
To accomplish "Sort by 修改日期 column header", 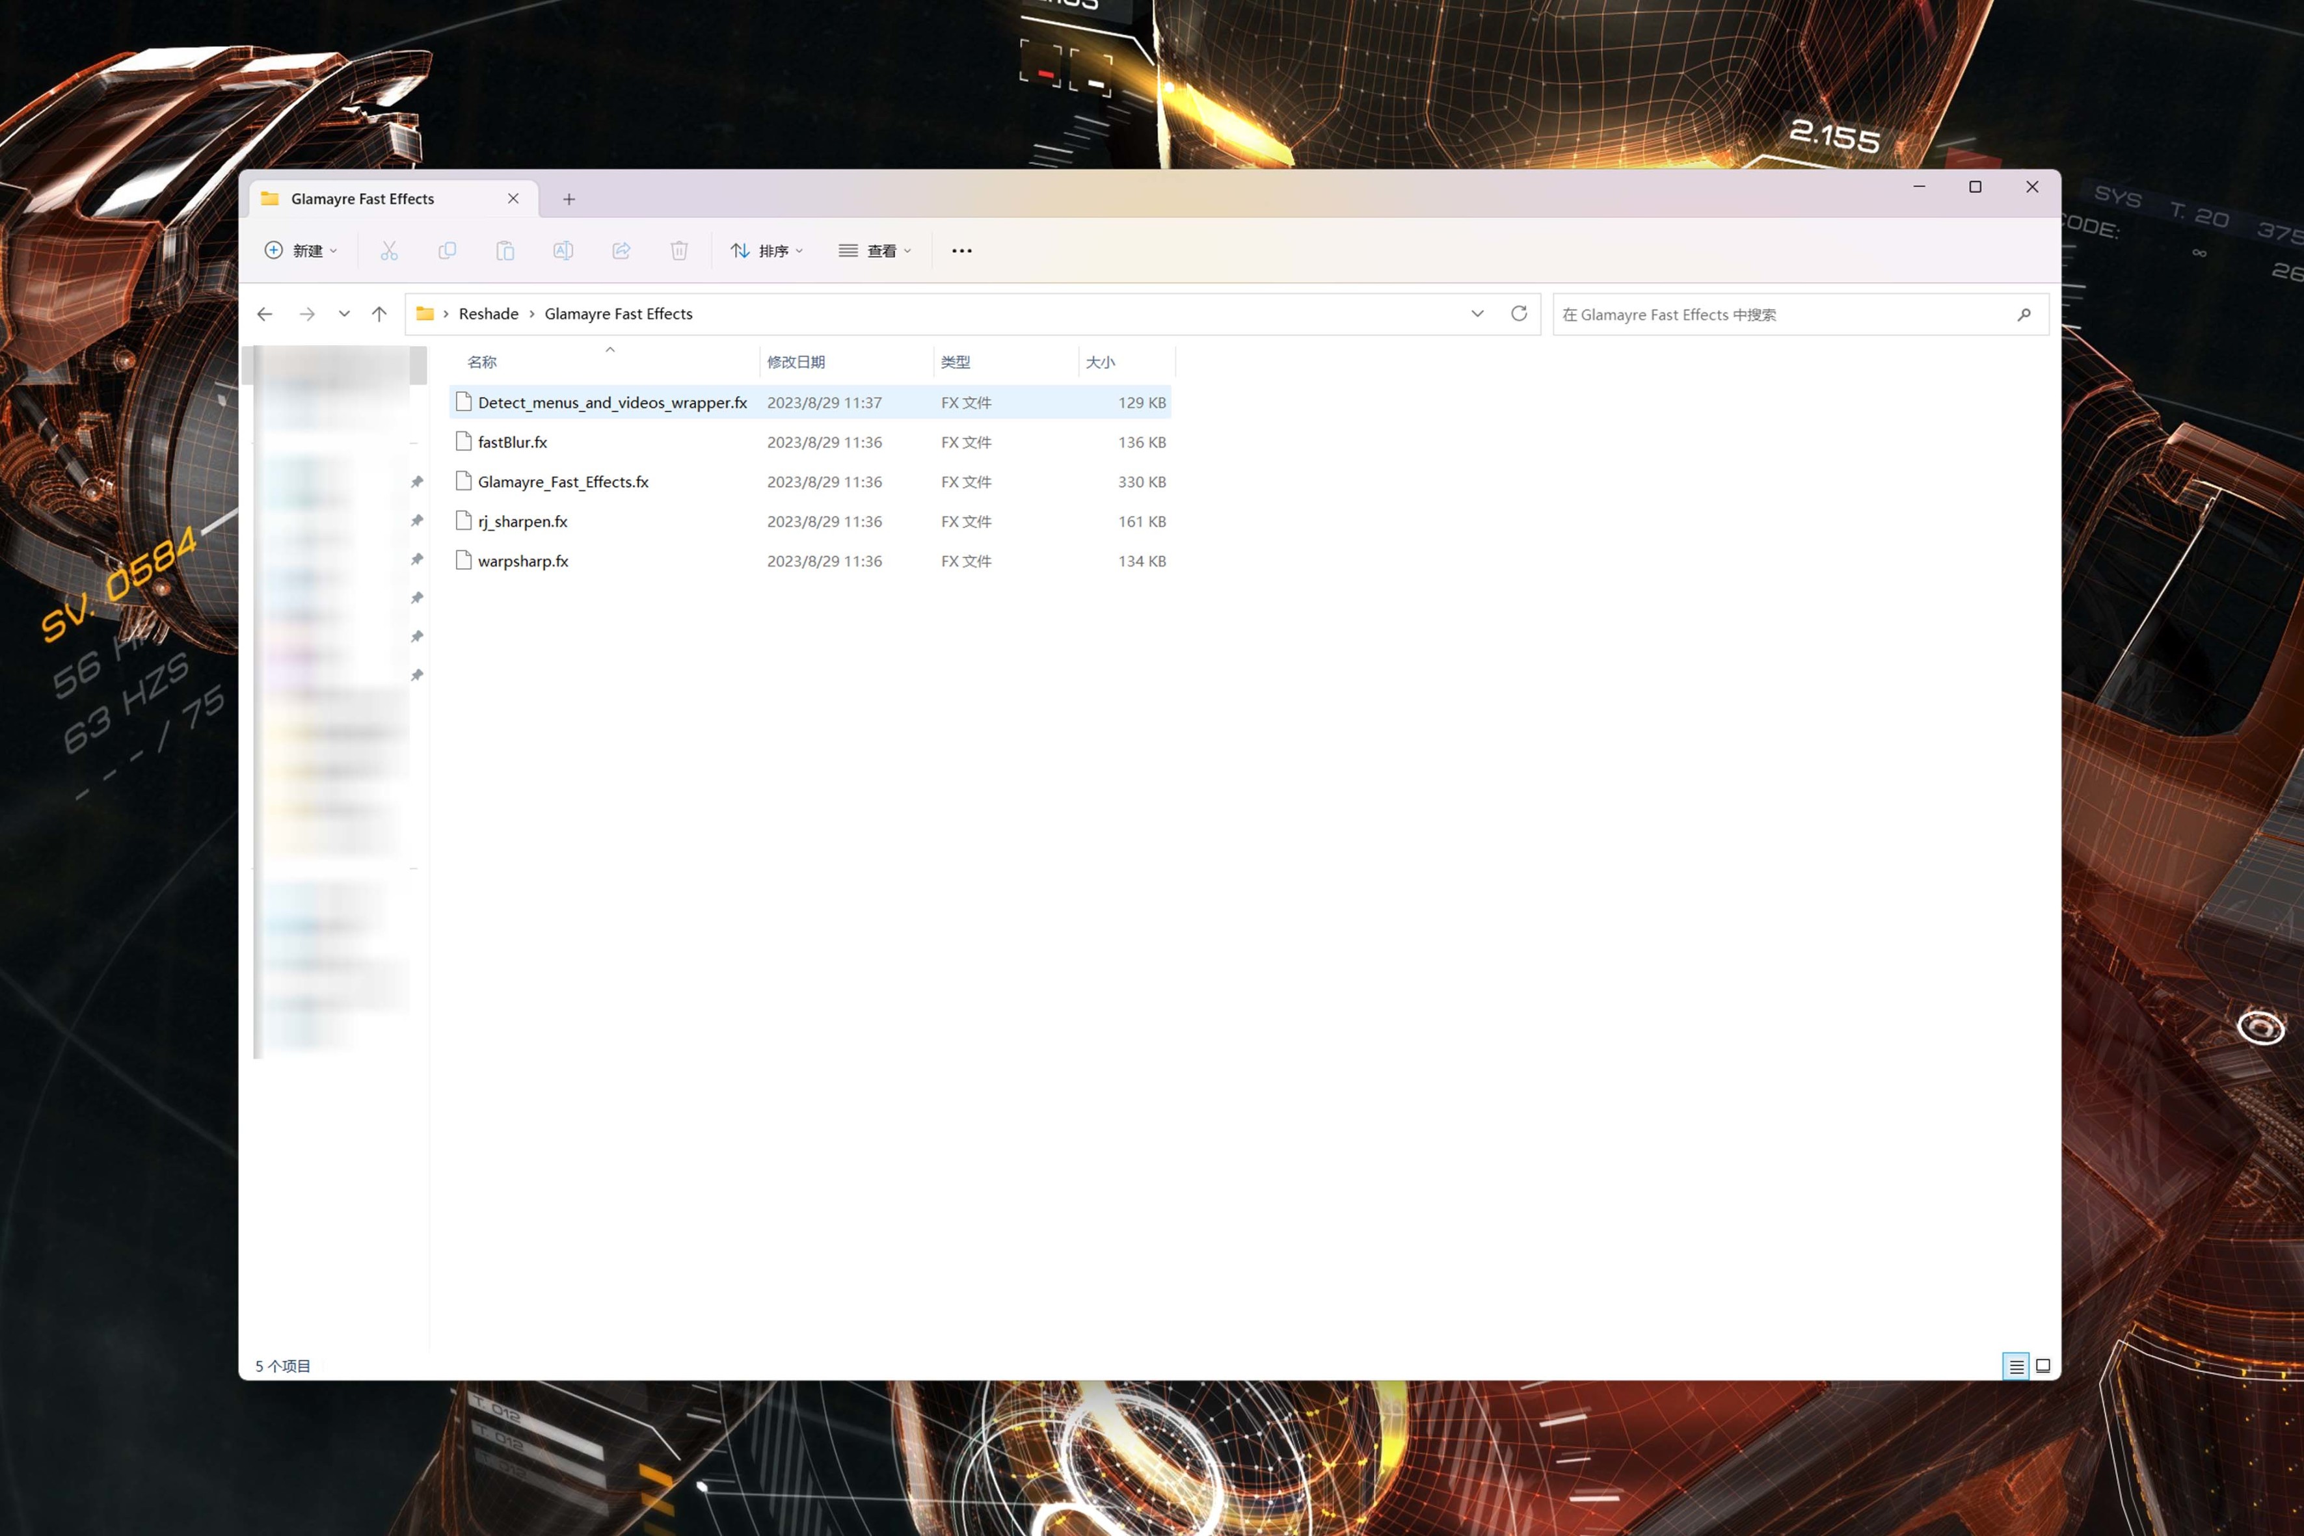I will (x=796, y=362).
